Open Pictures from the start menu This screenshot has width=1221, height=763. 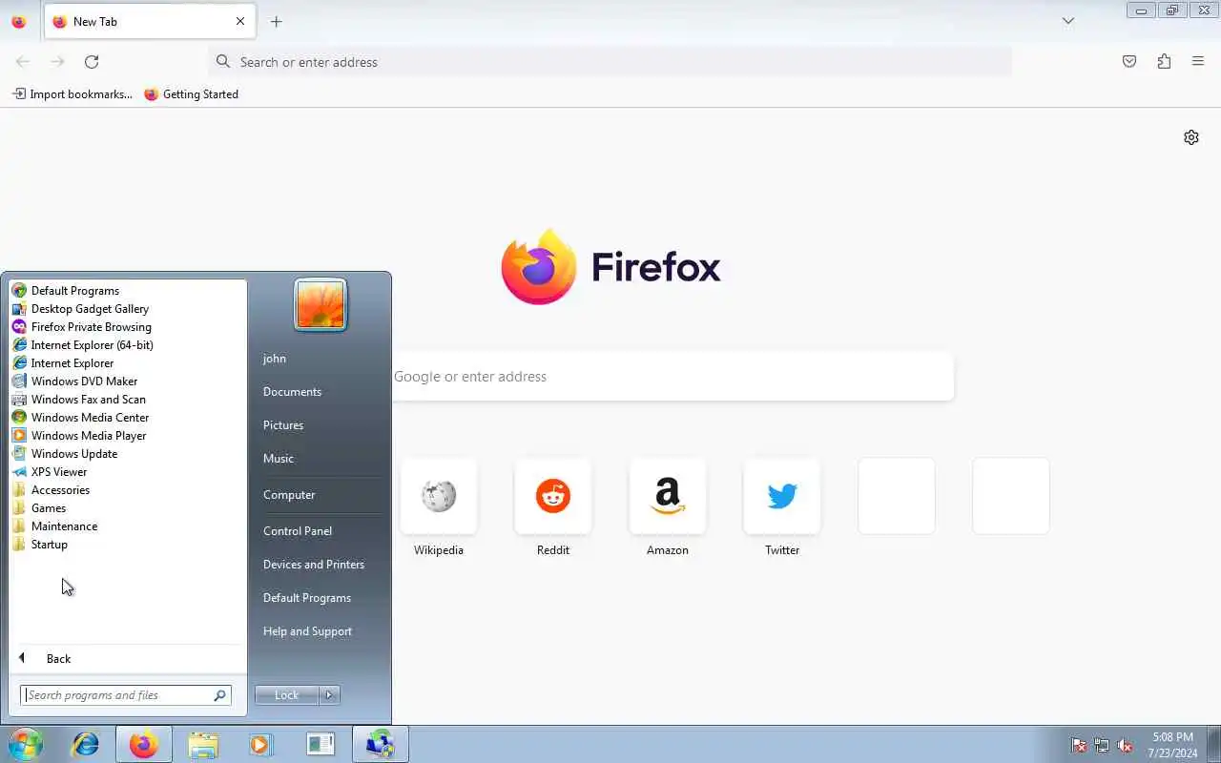coord(283,425)
